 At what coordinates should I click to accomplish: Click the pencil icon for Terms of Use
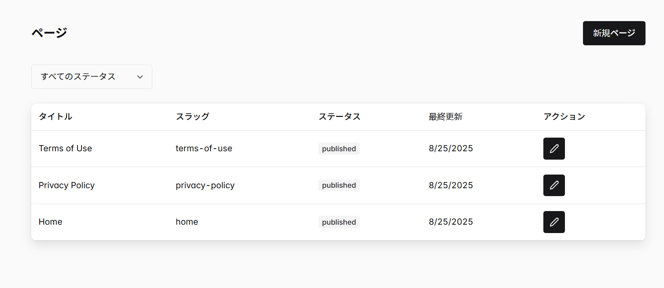[553, 149]
